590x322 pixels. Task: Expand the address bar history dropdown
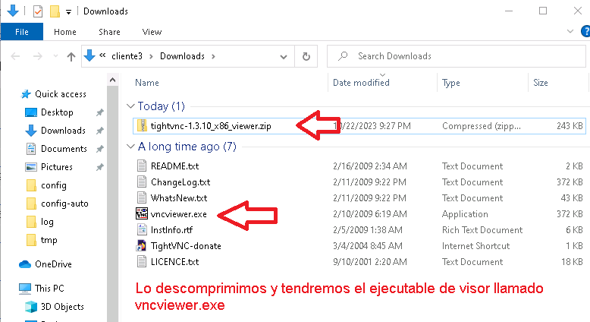click(x=284, y=57)
